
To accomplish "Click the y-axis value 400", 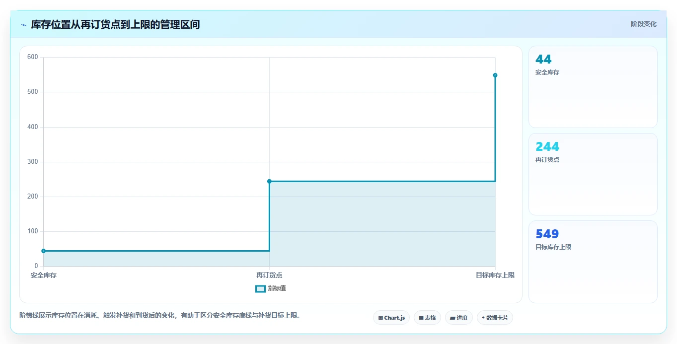I will 33,127.
